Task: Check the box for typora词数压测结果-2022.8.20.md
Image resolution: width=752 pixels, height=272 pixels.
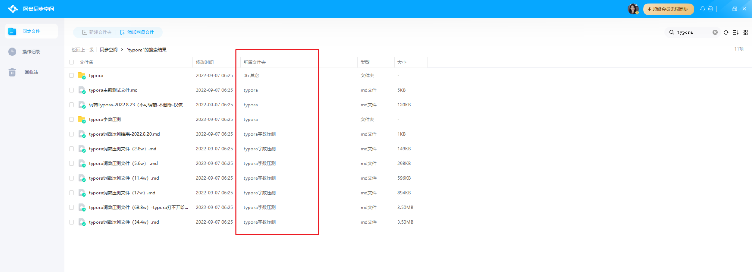Action: click(x=71, y=134)
